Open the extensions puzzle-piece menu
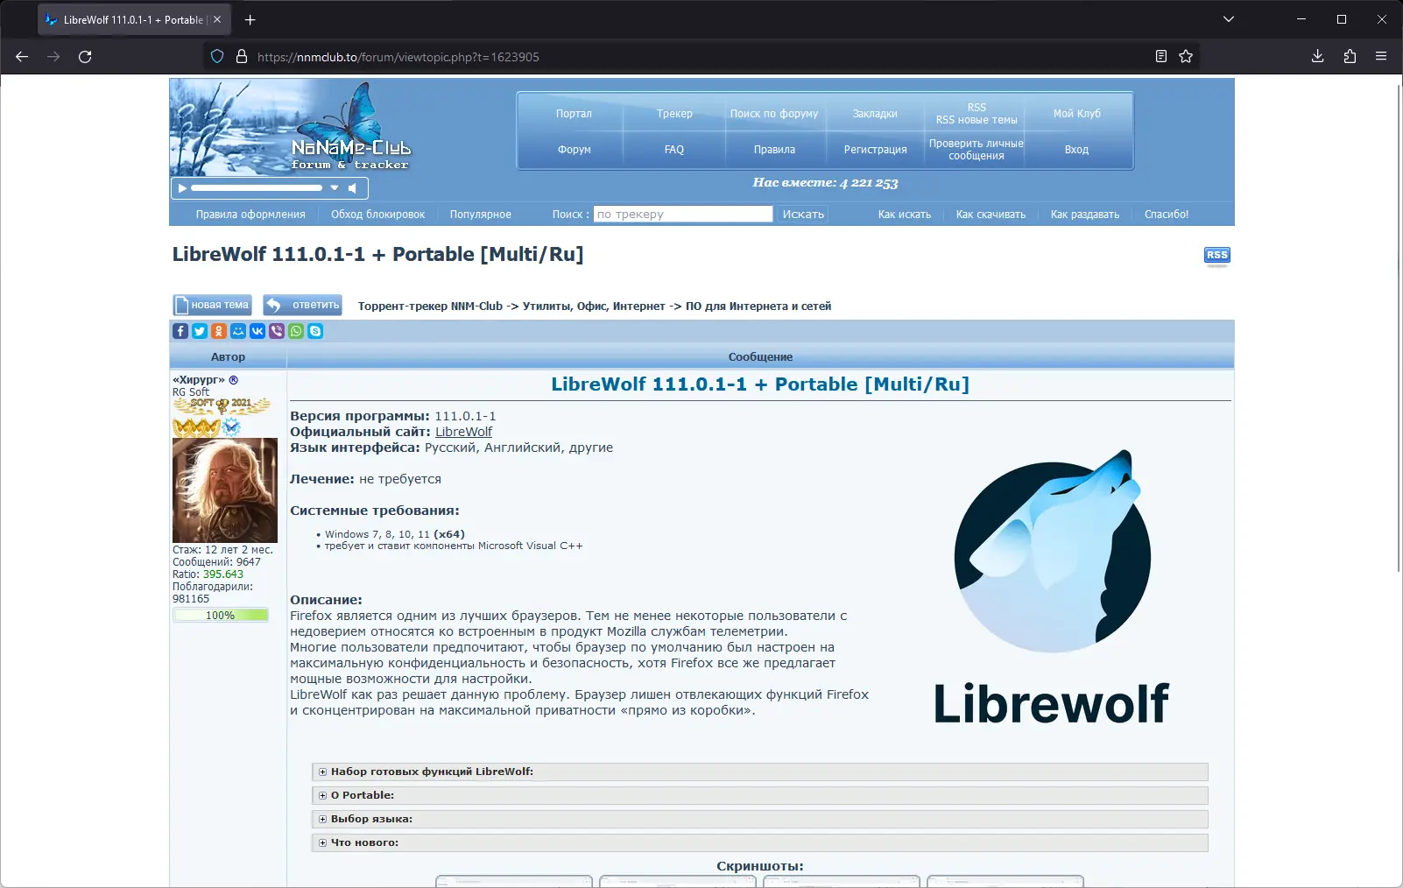The width and height of the screenshot is (1403, 888). coord(1350,57)
